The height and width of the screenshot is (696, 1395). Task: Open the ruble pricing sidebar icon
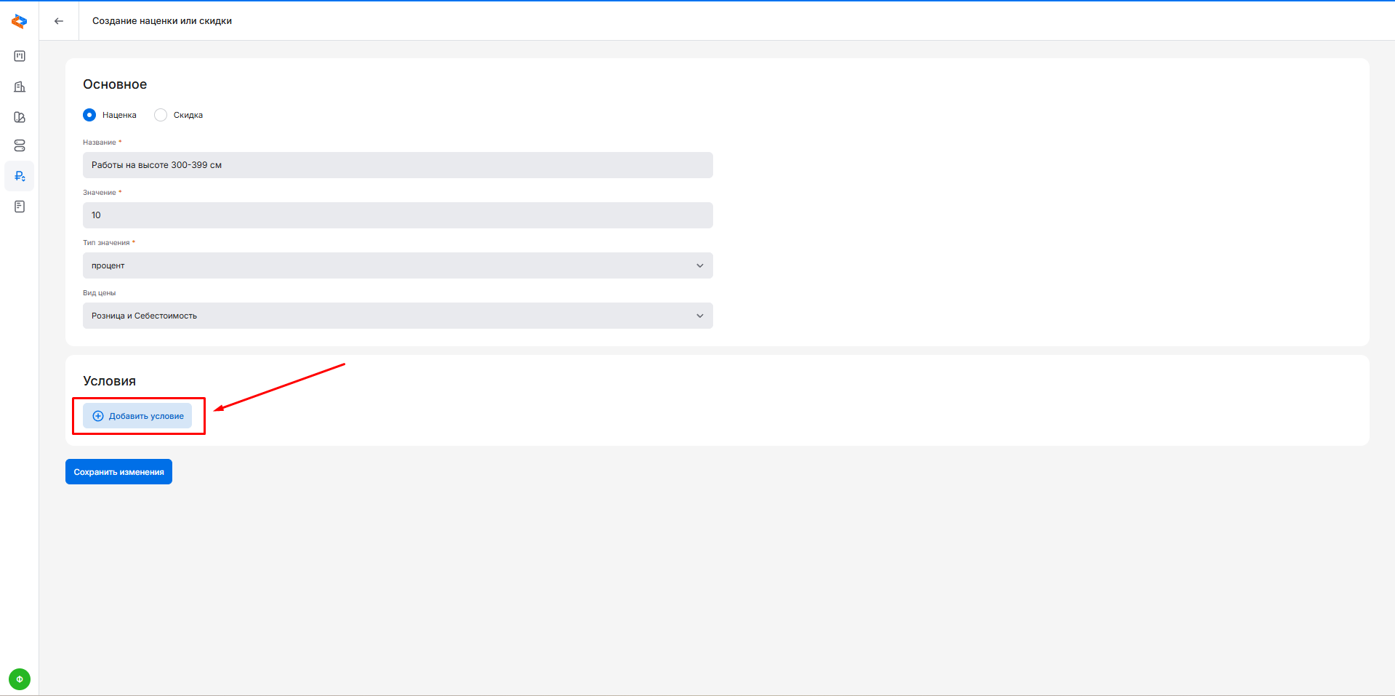tap(20, 176)
